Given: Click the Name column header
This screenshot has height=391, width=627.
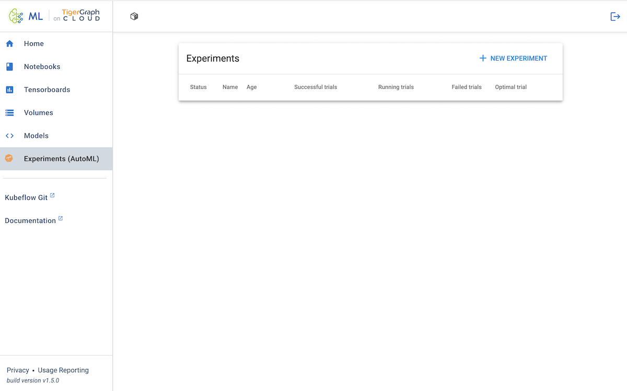Looking at the screenshot, I should (x=230, y=87).
